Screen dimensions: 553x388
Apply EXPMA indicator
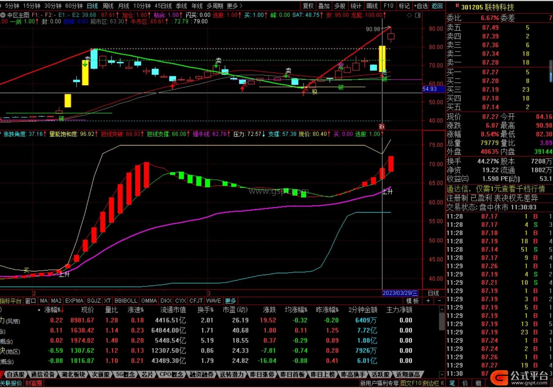pyautogui.click(x=74, y=301)
